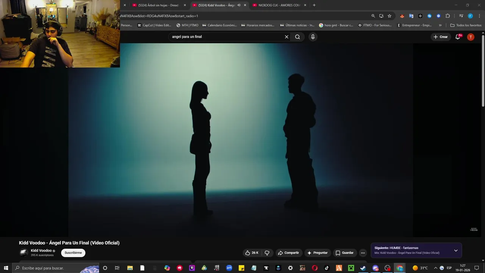Share the video via Compartir
Image resolution: width=485 pixels, height=273 pixels.
288,253
